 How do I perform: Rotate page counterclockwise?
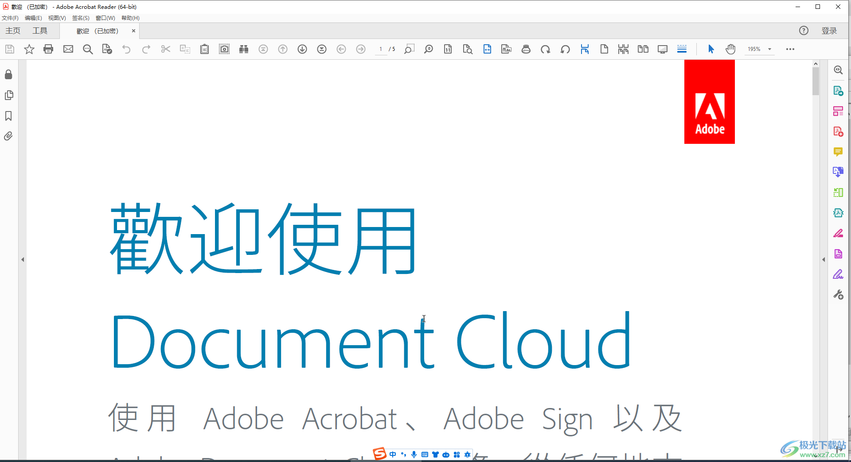tap(565, 49)
